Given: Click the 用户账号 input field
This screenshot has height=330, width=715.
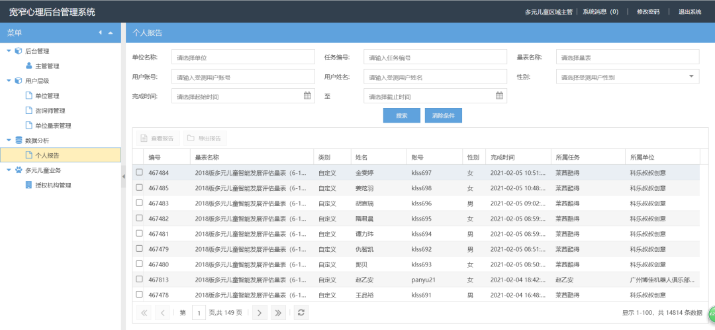Looking at the screenshot, I should pos(243,77).
